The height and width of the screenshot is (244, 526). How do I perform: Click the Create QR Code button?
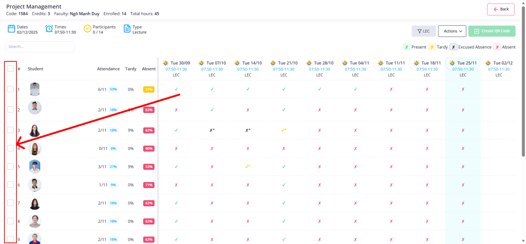(492, 31)
